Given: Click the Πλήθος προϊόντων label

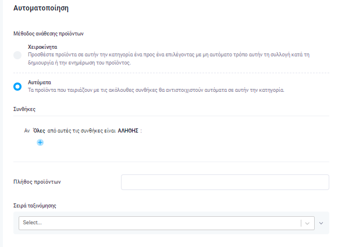Looking at the screenshot, I should tap(37, 182).
